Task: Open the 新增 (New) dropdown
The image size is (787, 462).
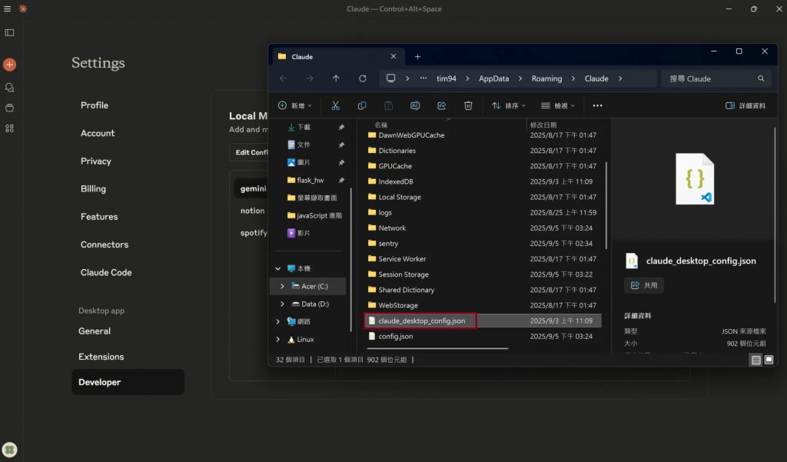Action: tap(295, 105)
